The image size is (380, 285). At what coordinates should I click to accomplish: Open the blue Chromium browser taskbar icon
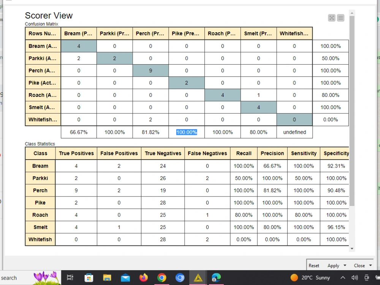coord(180,277)
